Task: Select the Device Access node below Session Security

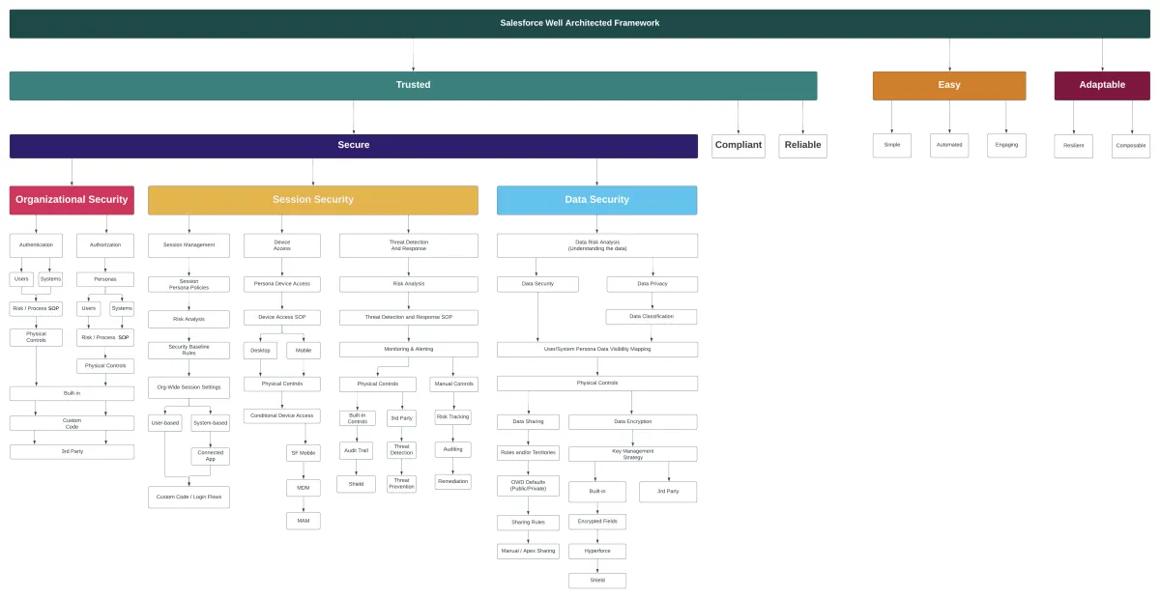Action: click(x=281, y=245)
